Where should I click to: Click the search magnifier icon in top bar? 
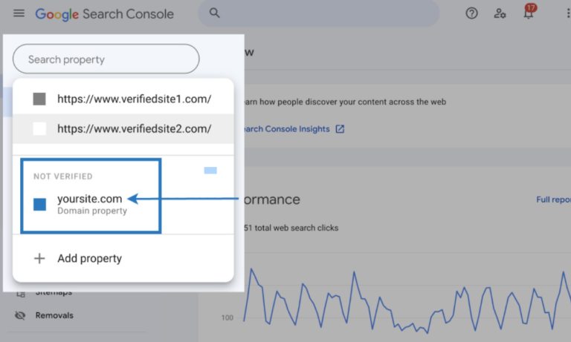pos(215,13)
